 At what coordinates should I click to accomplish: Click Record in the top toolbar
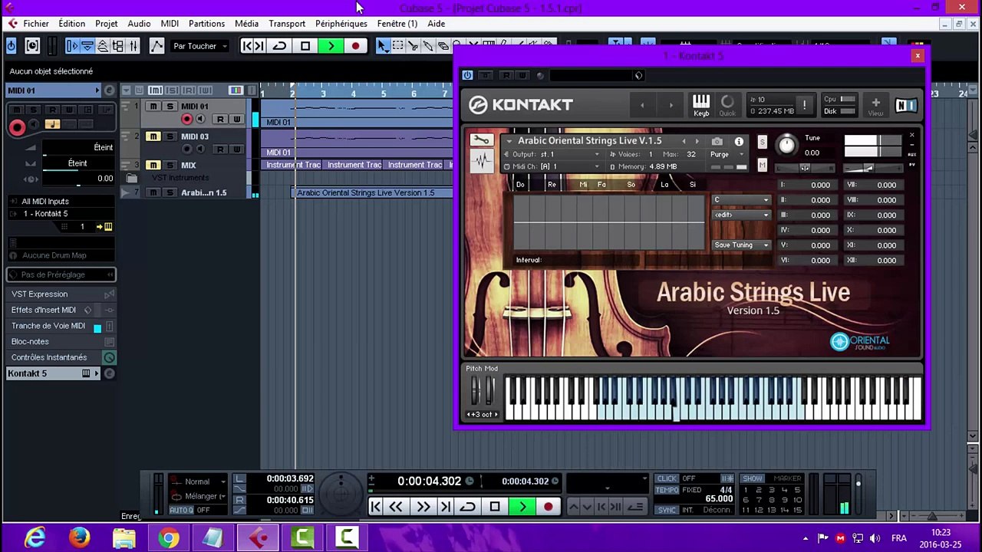click(x=355, y=46)
